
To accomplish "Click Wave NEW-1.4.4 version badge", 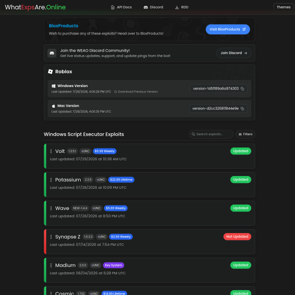I will [x=80, y=208].
